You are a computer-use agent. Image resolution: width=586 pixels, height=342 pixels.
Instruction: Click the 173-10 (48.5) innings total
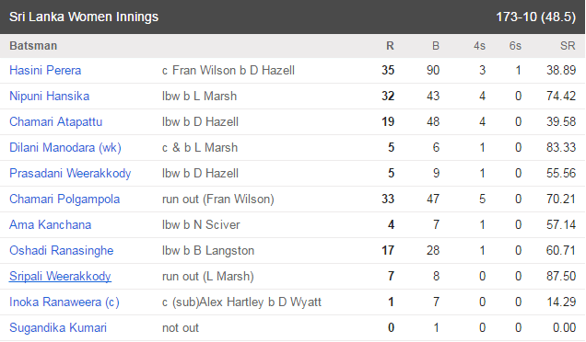[x=536, y=17]
